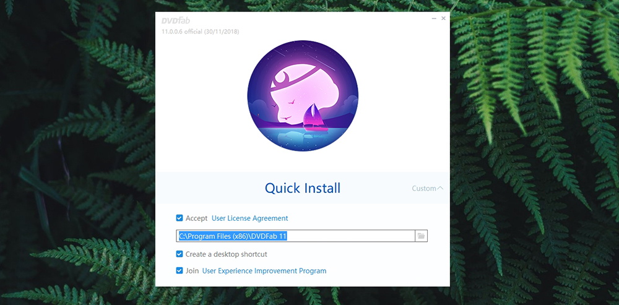Uncheck the Join improvement program checkbox

tap(180, 271)
